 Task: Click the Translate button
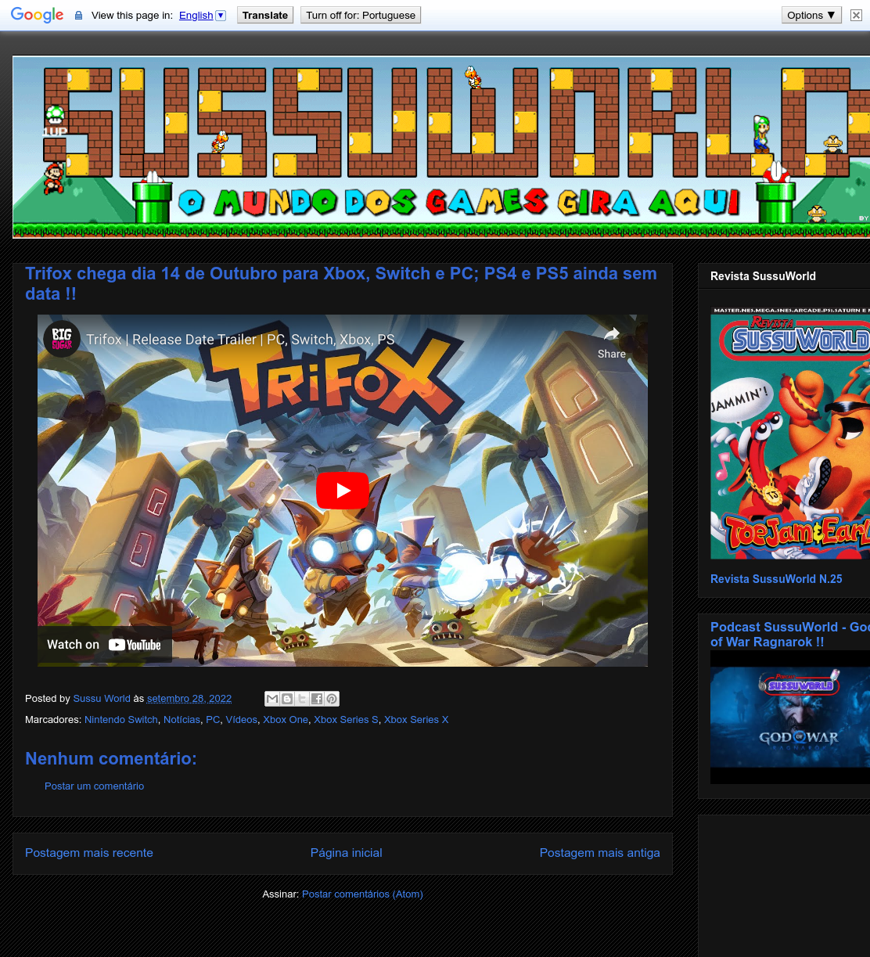[265, 15]
